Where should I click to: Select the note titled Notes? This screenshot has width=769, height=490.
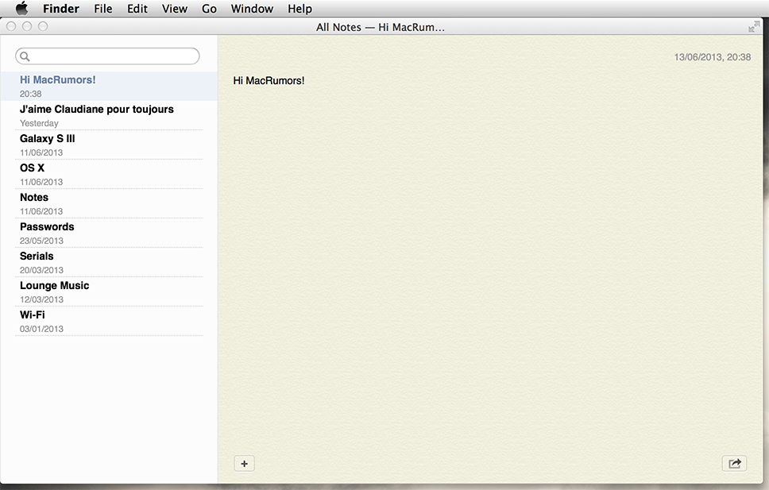pyautogui.click(x=109, y=204)
